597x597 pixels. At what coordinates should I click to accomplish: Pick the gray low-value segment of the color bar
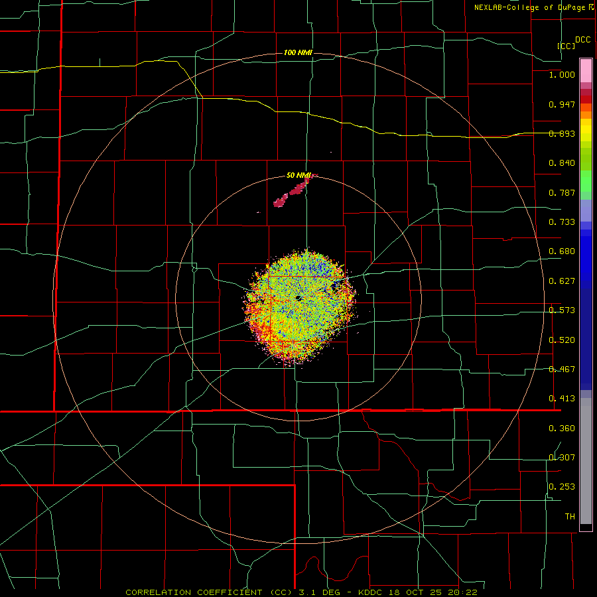[x=586, y=461]
